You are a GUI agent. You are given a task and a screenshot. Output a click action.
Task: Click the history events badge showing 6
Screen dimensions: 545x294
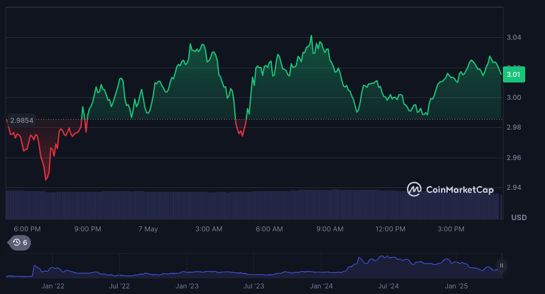[20, 243]
